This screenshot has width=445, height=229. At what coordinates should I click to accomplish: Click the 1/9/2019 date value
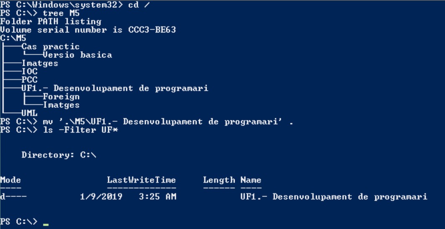(x=101, y=197)
